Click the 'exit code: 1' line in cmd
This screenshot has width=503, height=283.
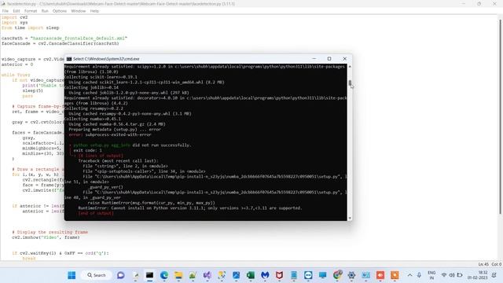pyautogui.click(x=87, y=150)
